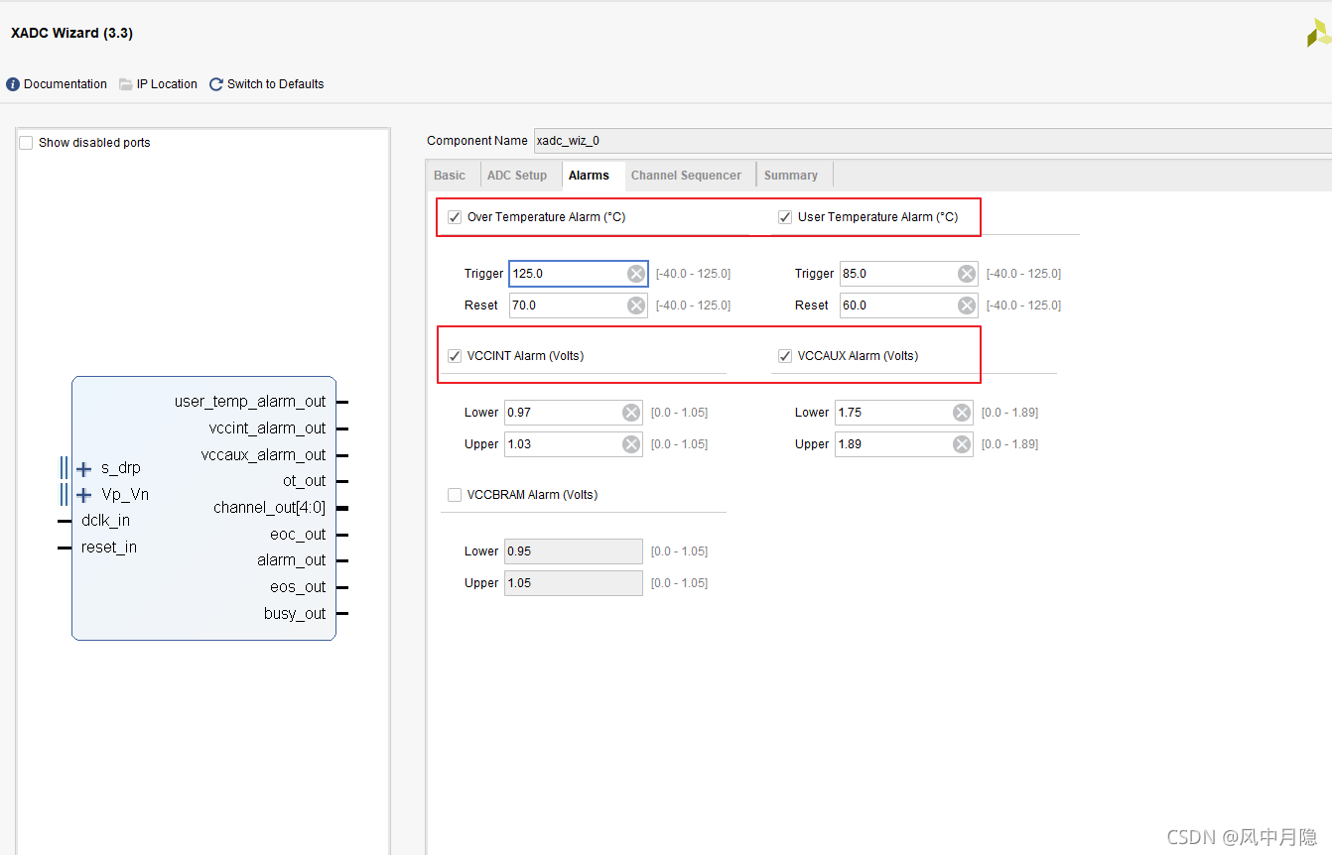Click the Xilinx logo icon
The height and width of the screenshot is (855, 1332).
(x=1319, y=32)
